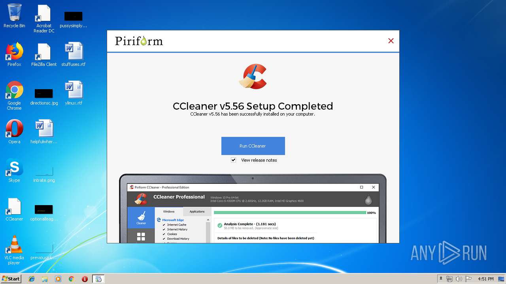Click the CCleaner Professional laptop preview image

coord(253,208)
